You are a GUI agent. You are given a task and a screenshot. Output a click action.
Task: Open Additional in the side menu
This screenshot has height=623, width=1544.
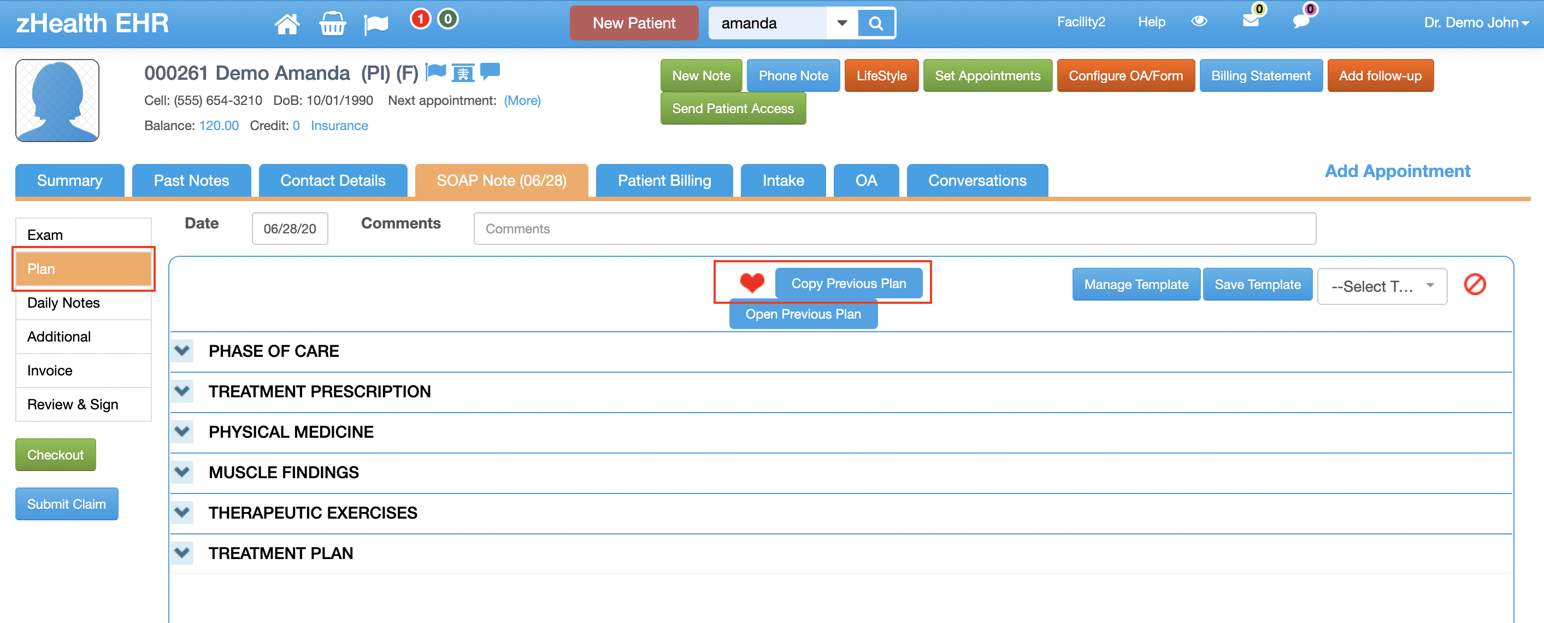[x=83, y=337]
